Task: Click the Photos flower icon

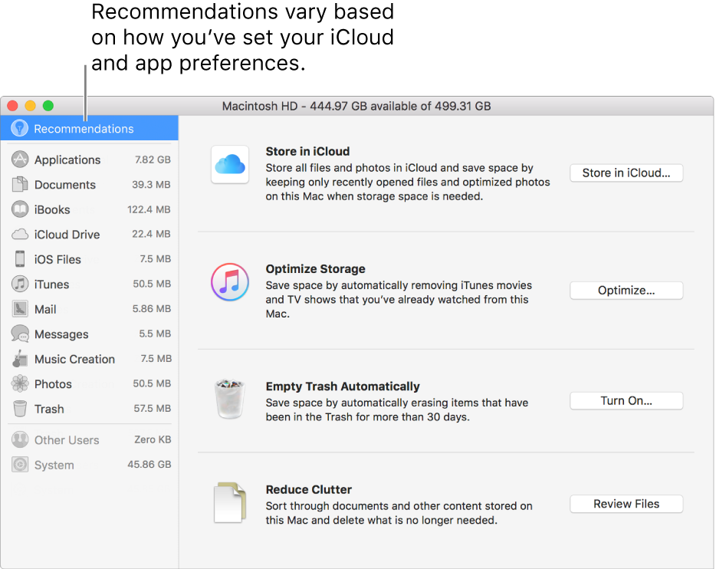Action: [x=21, y=384]
